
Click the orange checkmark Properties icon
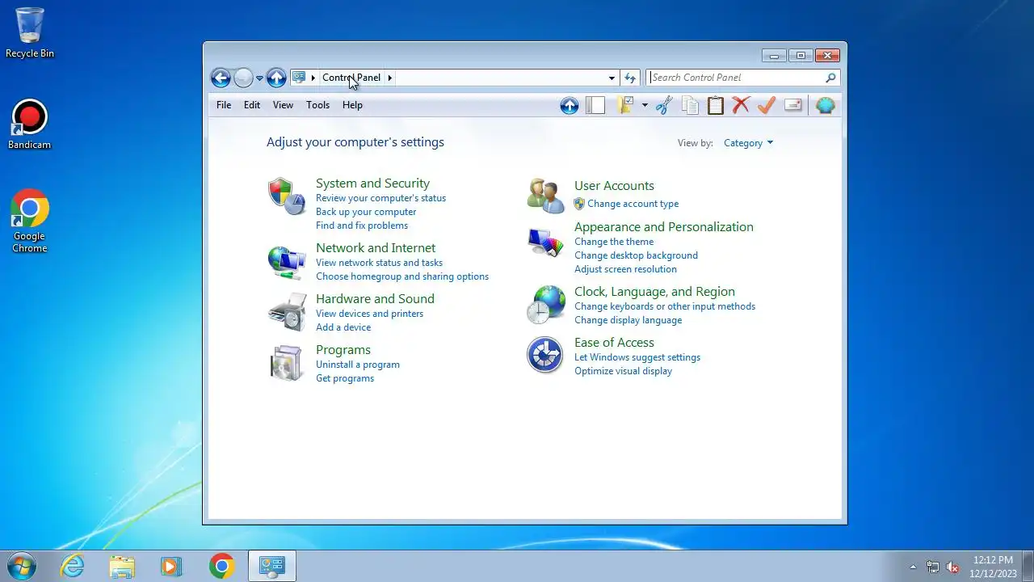[x=767, y=105]
